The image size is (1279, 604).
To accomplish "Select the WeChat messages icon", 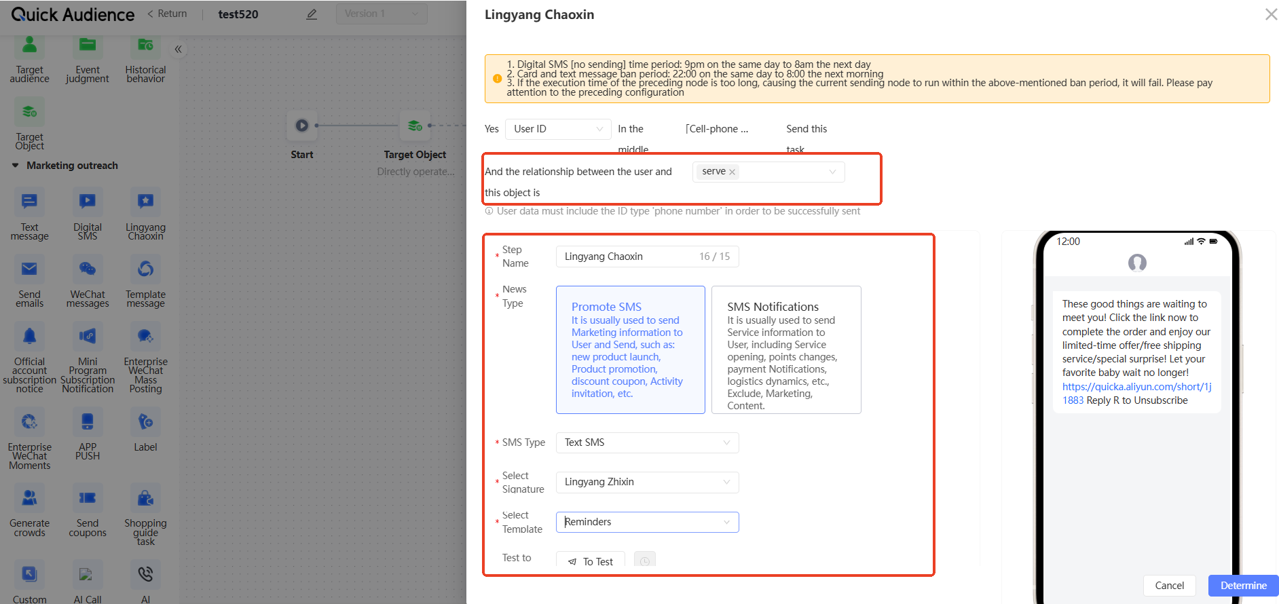I will [88, 269].
